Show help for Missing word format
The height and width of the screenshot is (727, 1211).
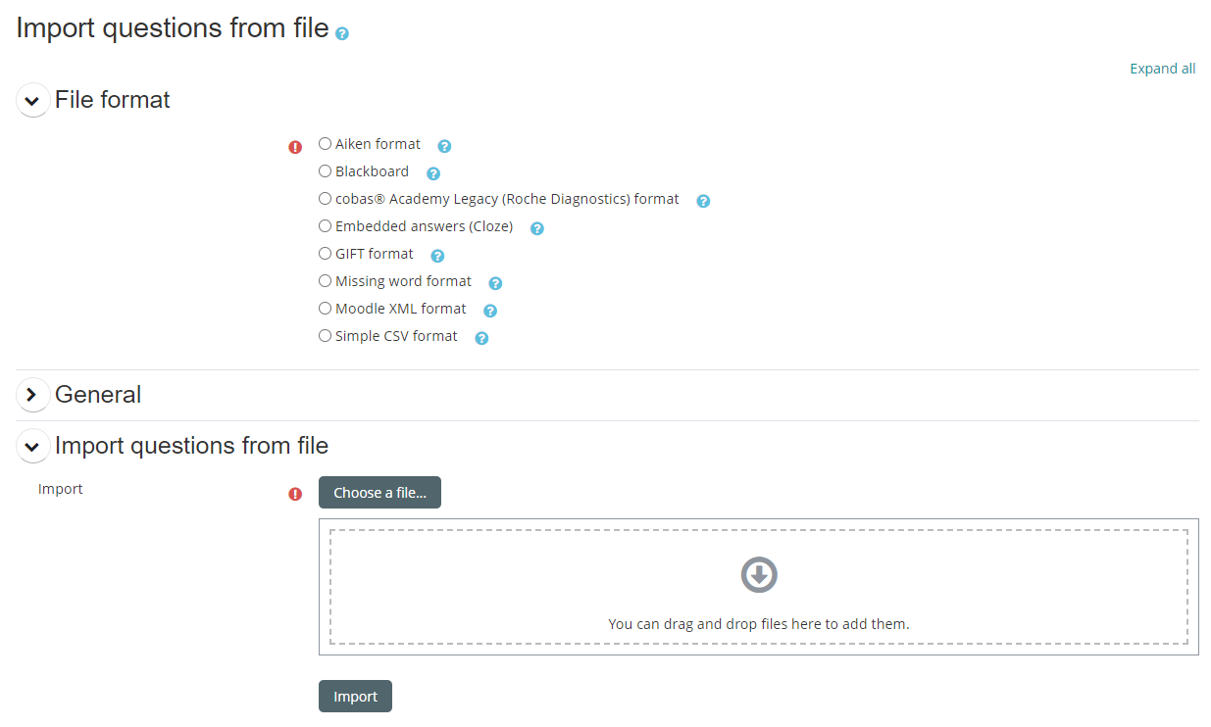495,283
